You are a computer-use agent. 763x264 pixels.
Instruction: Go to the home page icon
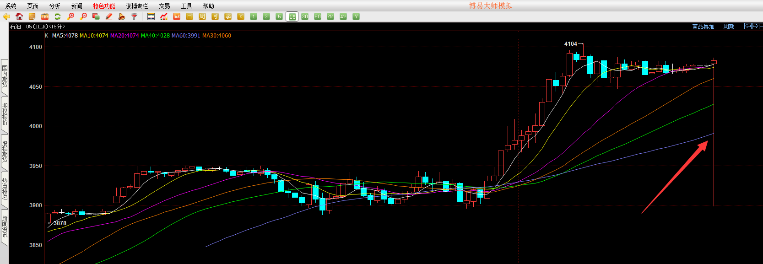pos(19,16)
